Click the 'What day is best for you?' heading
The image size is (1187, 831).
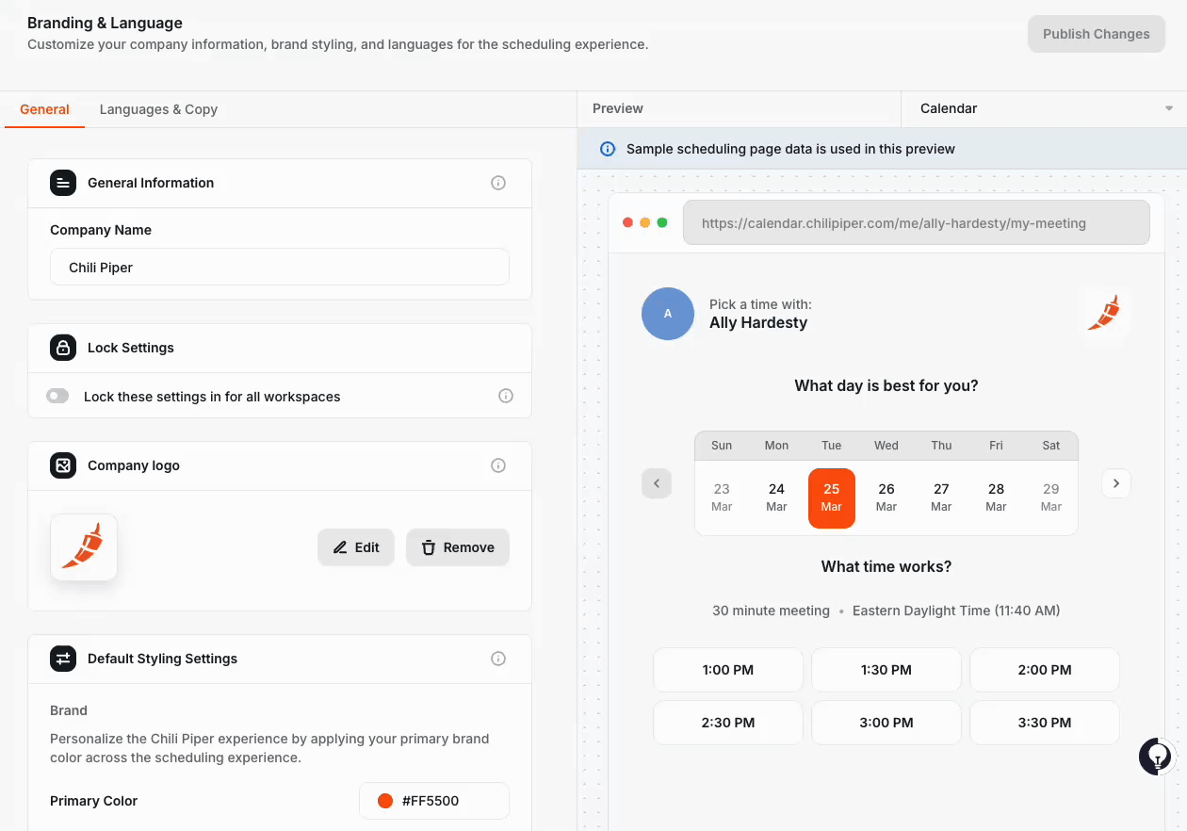[886, 385]
